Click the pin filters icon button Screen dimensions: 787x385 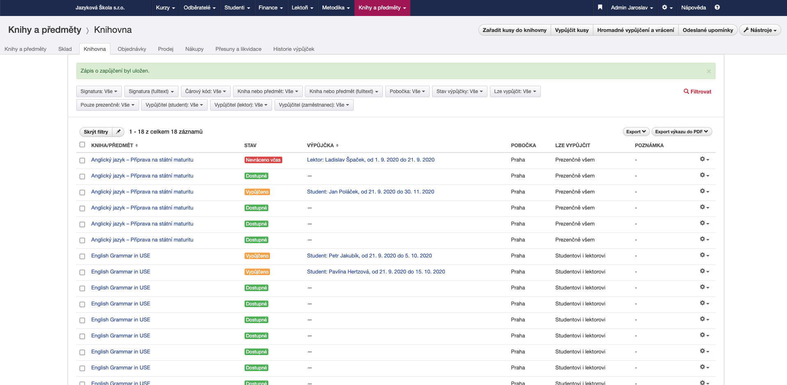click(x=118, y=132)
